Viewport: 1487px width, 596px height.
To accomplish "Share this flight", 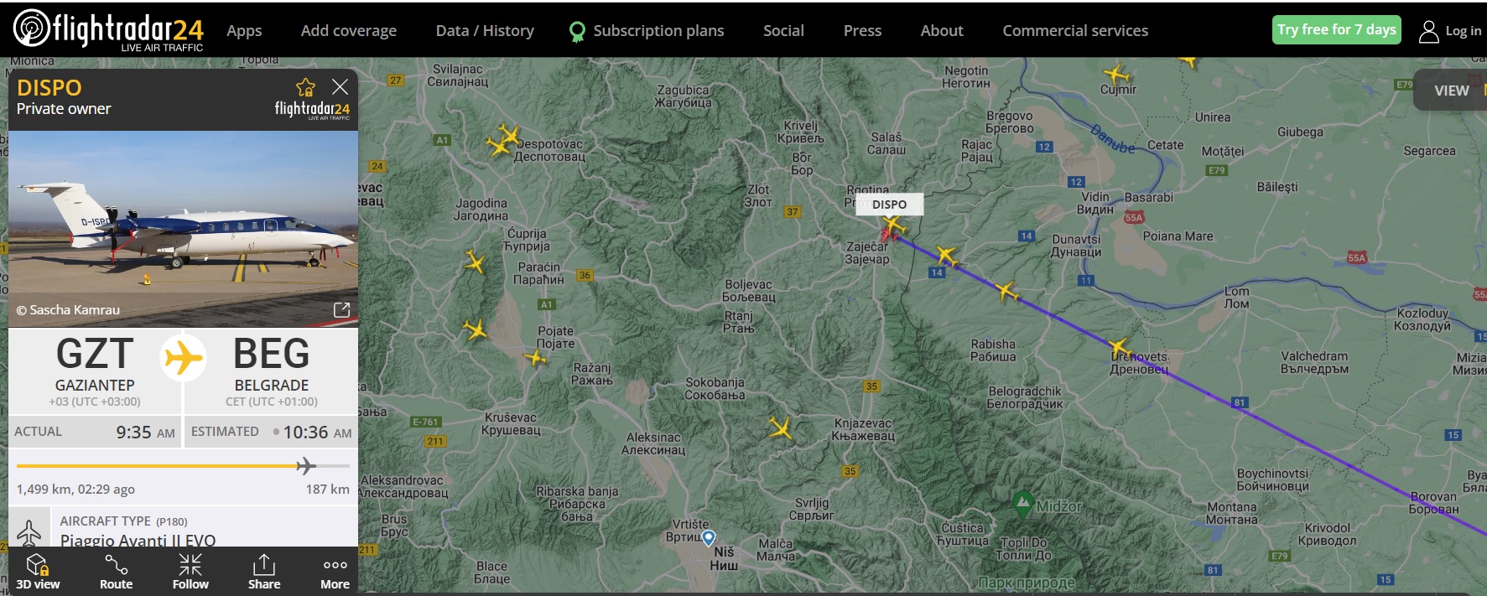I will click(264, 572).
